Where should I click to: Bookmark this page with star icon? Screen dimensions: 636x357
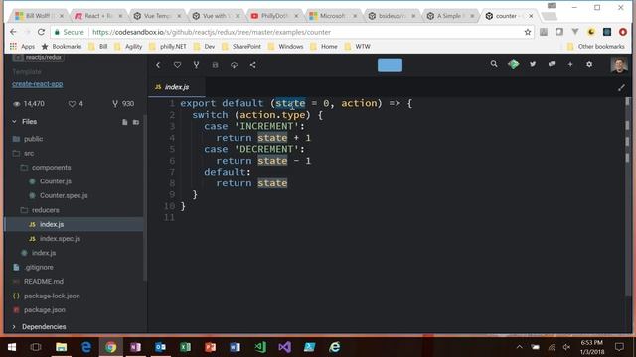point(528,32)
